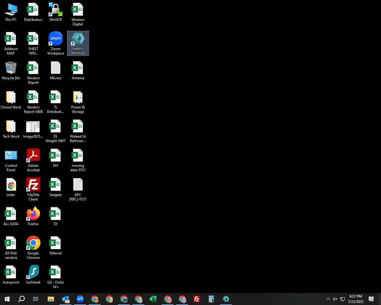Select the Zoom Workplace shortcut

[56, 44]
